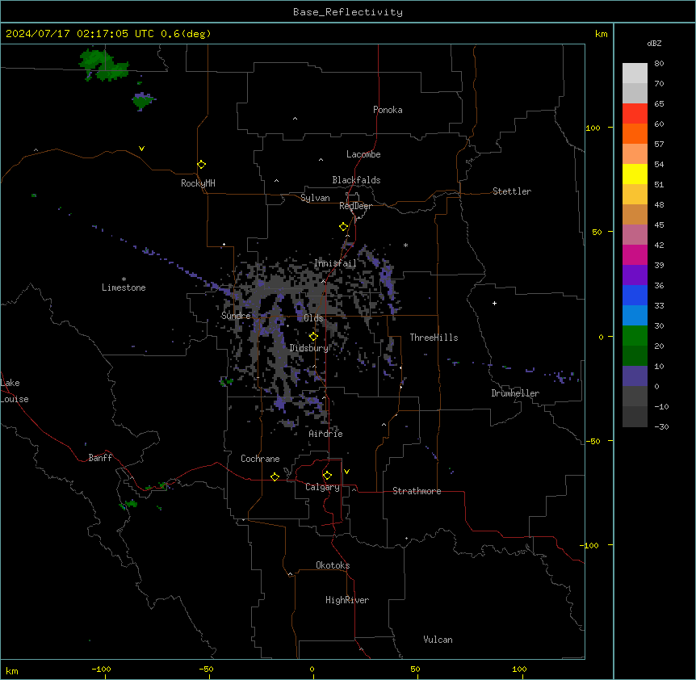The image size is (696, 680).
Task: Click the Limestone label
Action: click(124, 288)
